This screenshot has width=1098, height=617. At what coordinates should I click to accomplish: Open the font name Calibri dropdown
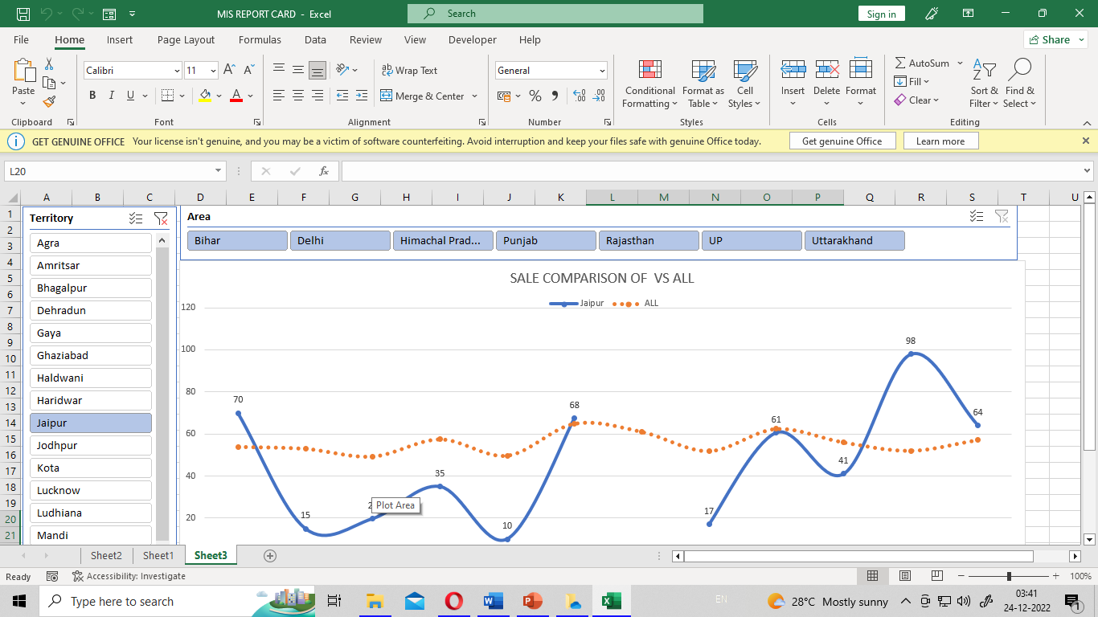tap(177, 71)
